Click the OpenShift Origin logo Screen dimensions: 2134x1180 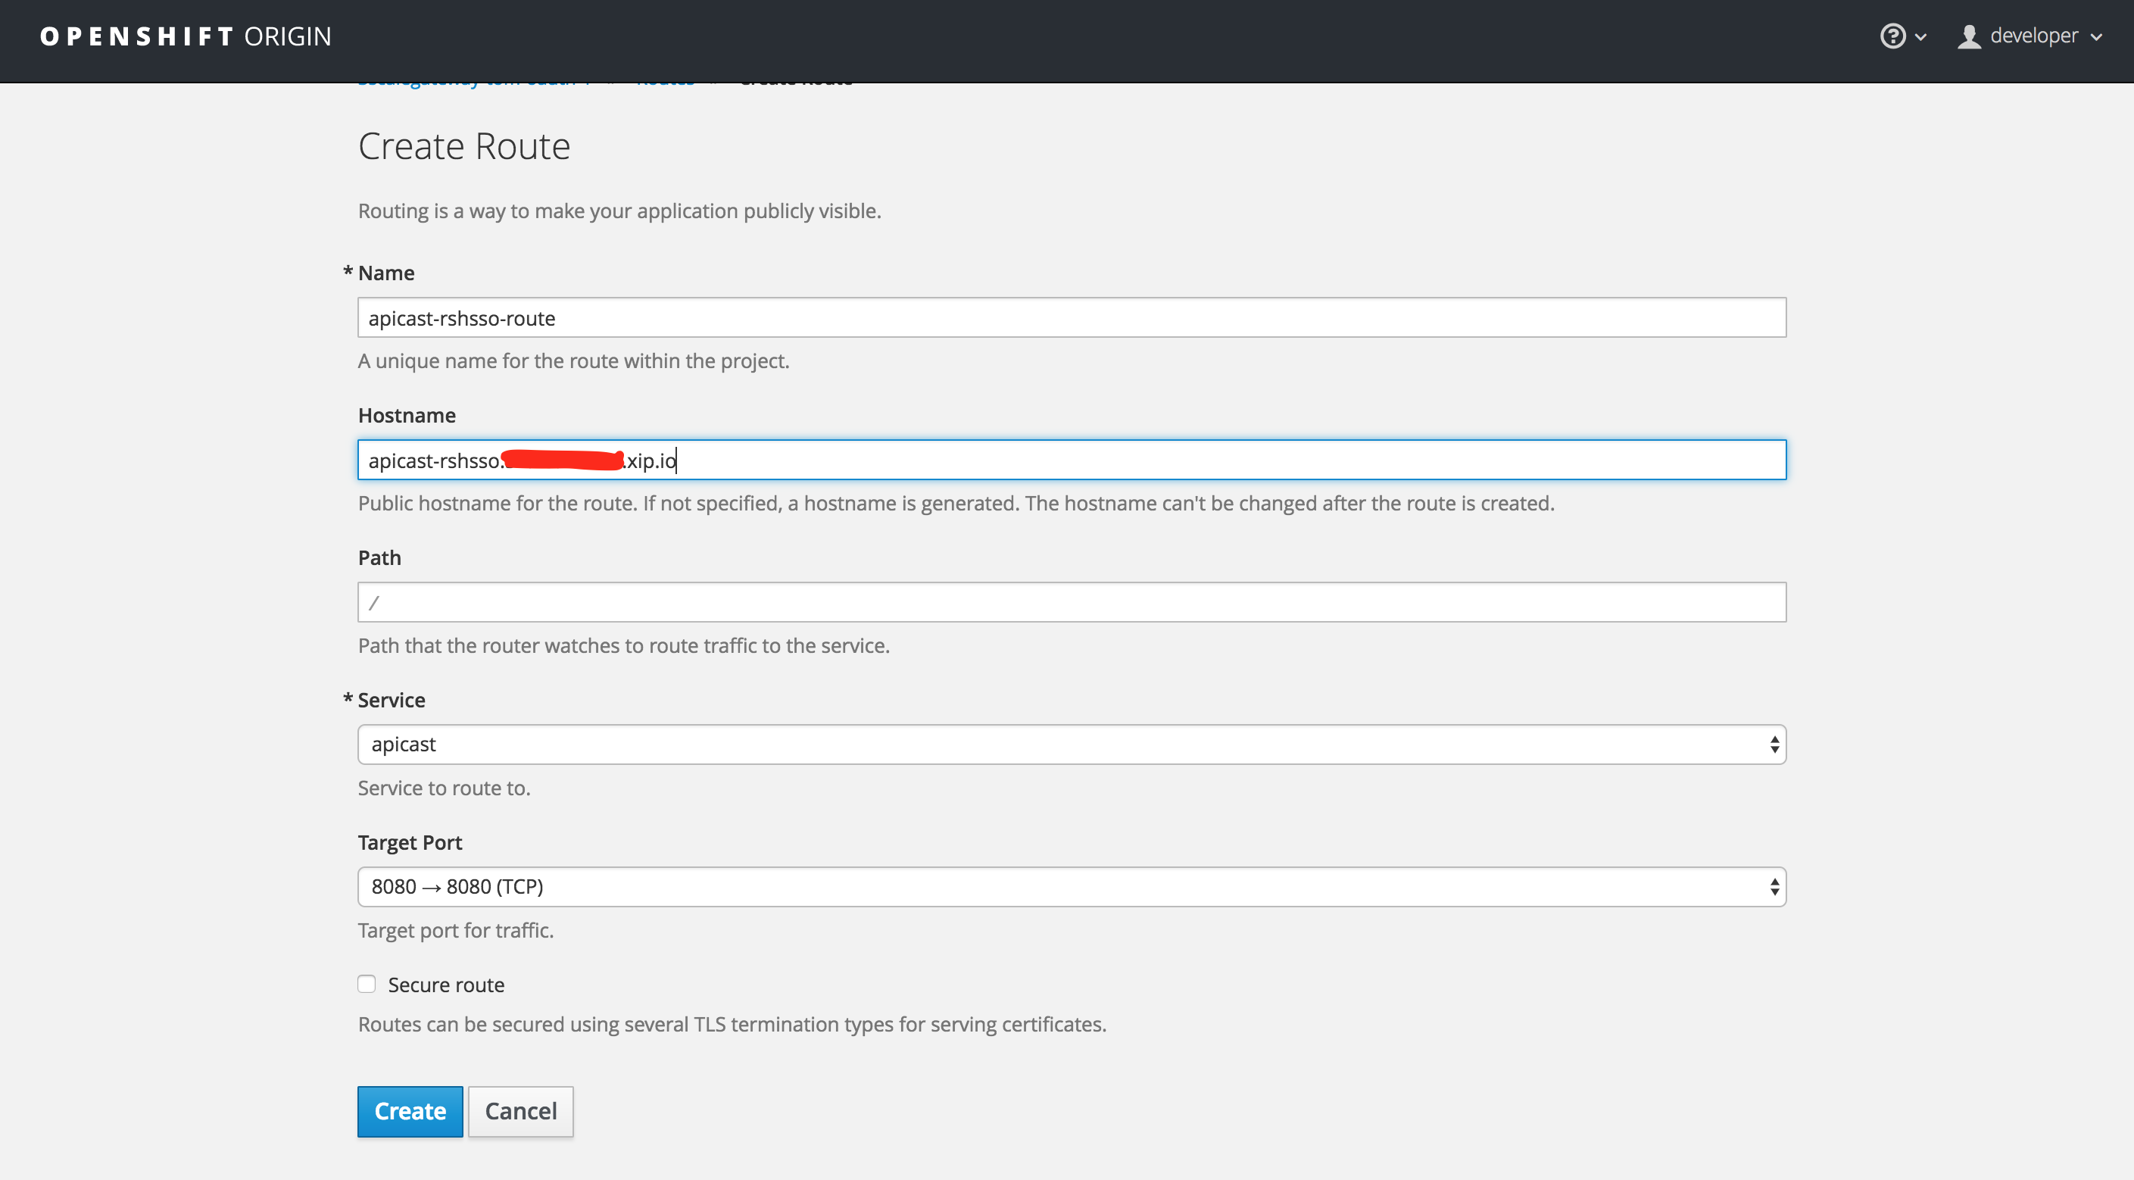[186, 36]
